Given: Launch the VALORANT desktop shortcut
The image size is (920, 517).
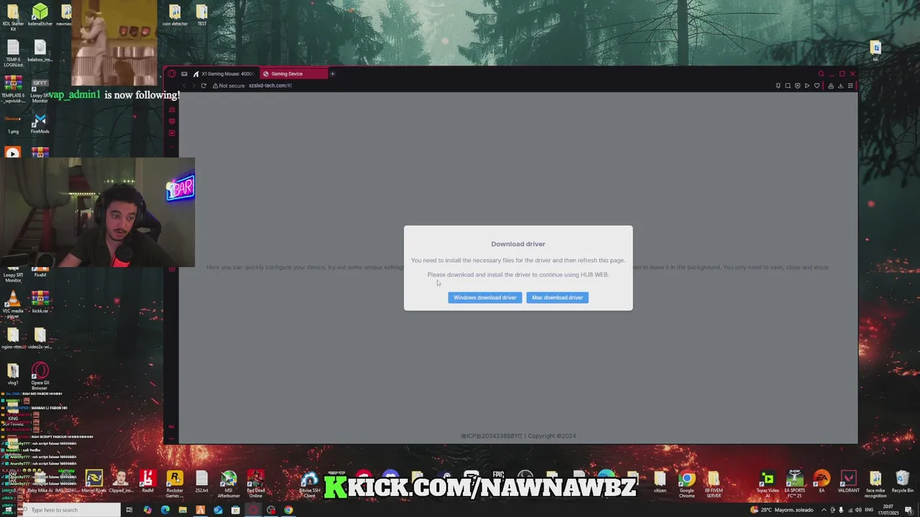Looking at the screenshot, I should 848,483.
